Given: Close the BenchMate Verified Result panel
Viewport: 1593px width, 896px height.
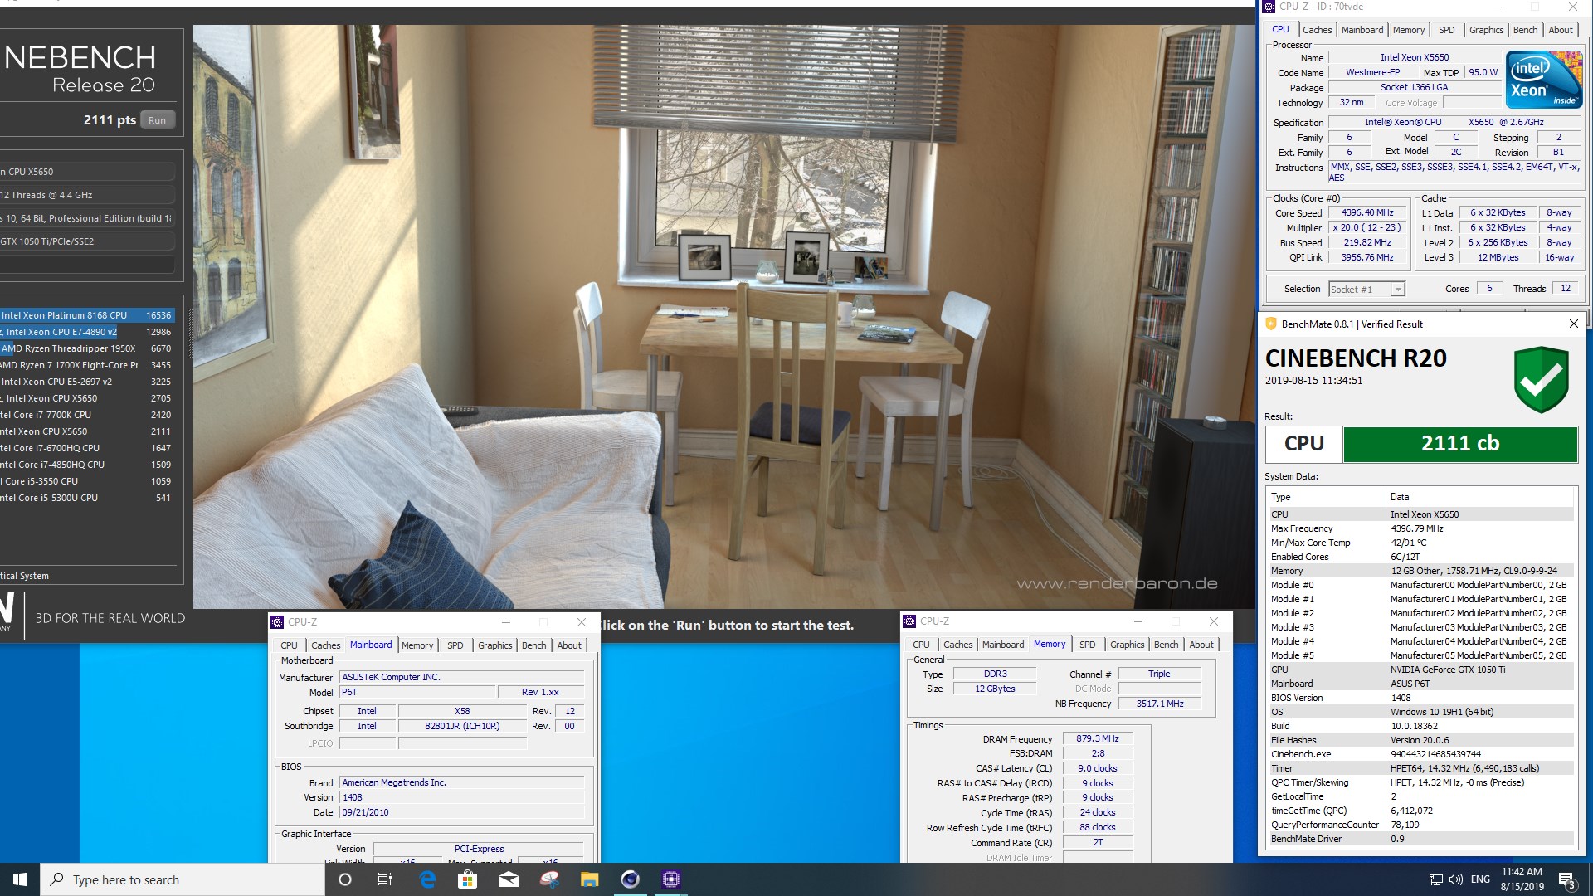Looking at the screenshot, I should (1574, 324).
